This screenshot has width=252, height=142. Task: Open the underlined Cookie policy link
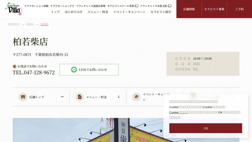(x=178, y=112)
